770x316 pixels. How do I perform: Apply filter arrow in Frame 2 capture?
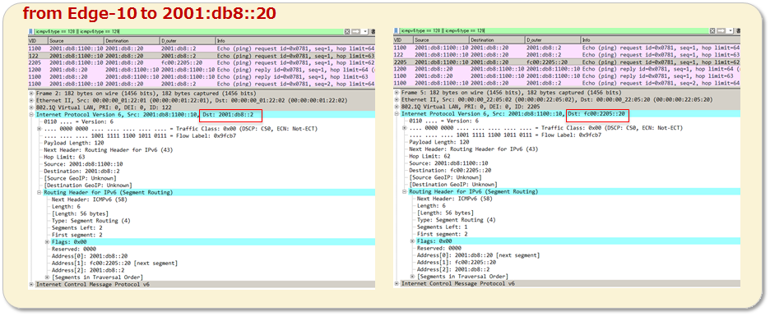pyautogui.click(x=356, y=31)
